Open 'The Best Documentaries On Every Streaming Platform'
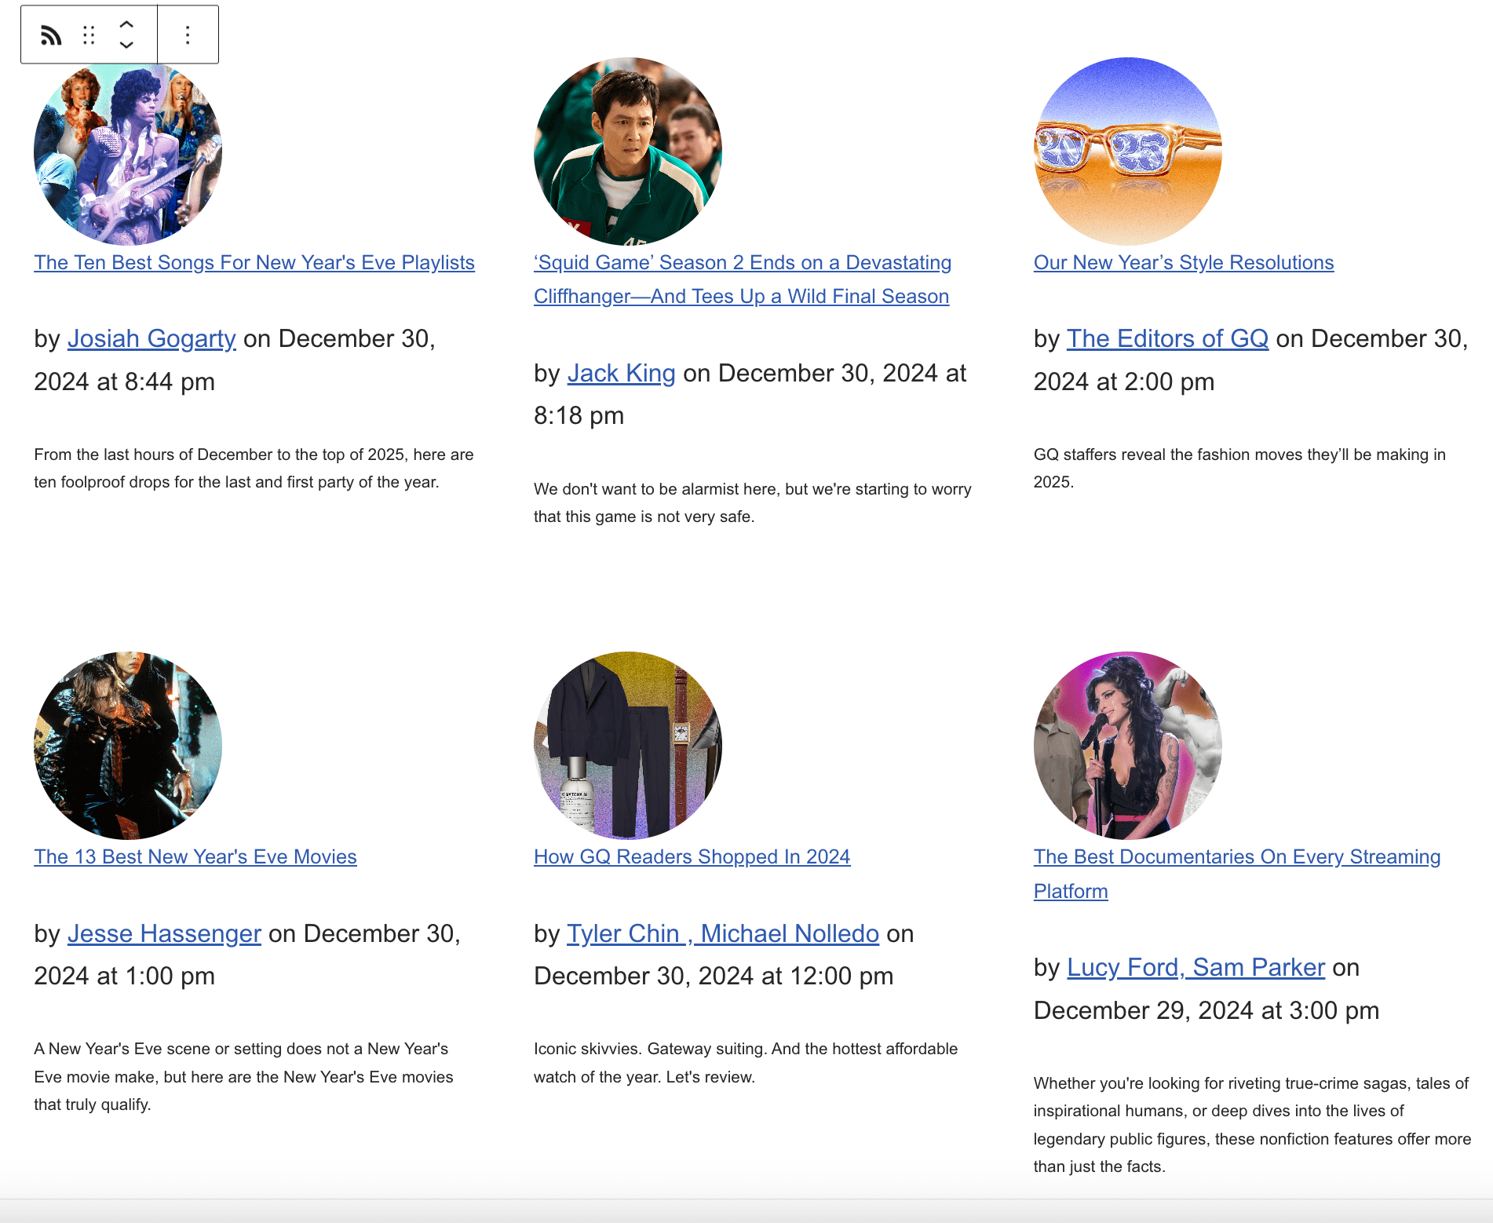 (x=1236, y=857)
